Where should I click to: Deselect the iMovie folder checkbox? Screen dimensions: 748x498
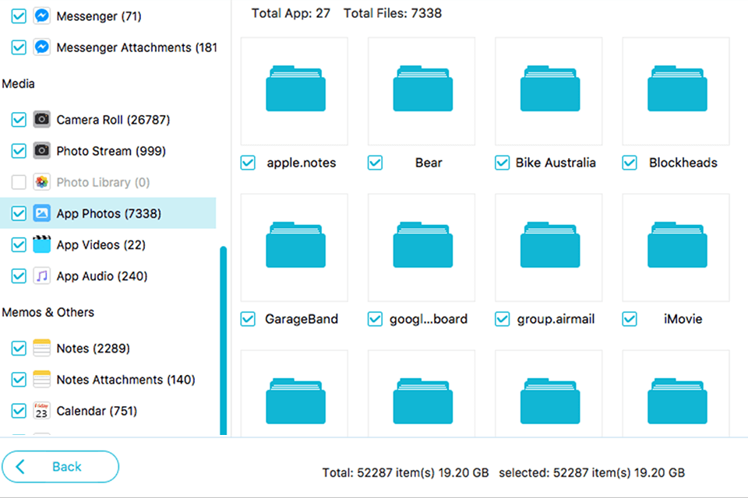coord(630,319)
